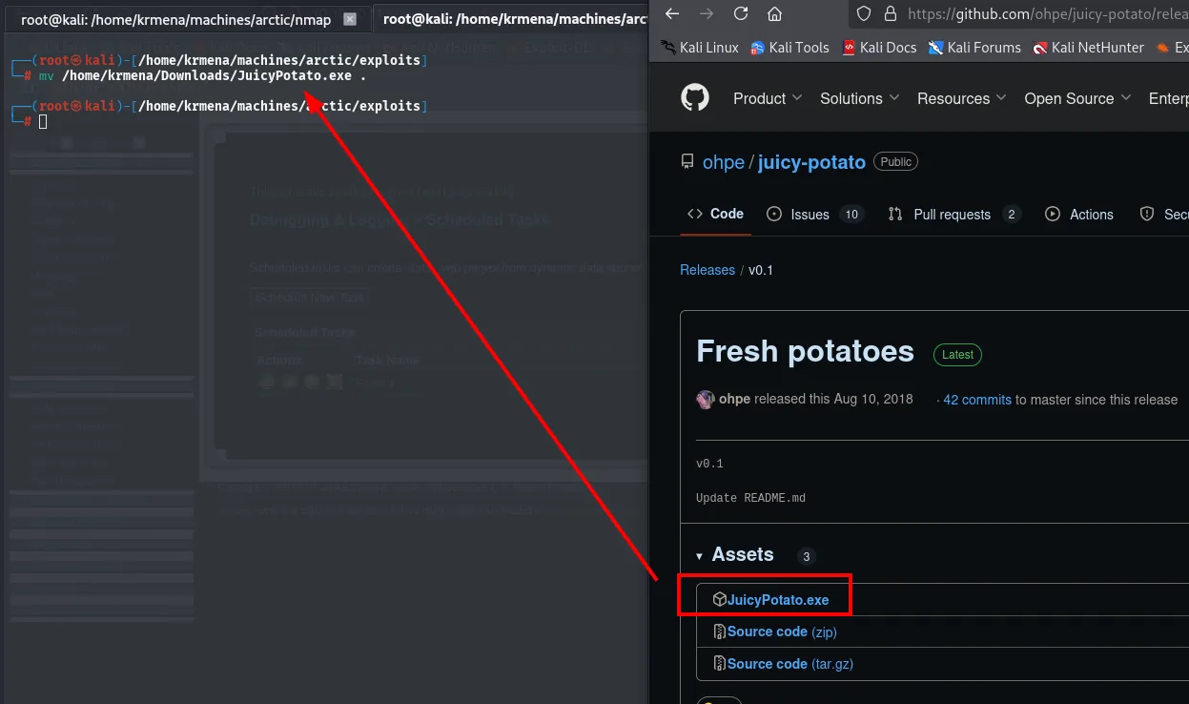Reload the GitHub page
This screenshot has width=1189, height=704.
[x=741, y=13]
